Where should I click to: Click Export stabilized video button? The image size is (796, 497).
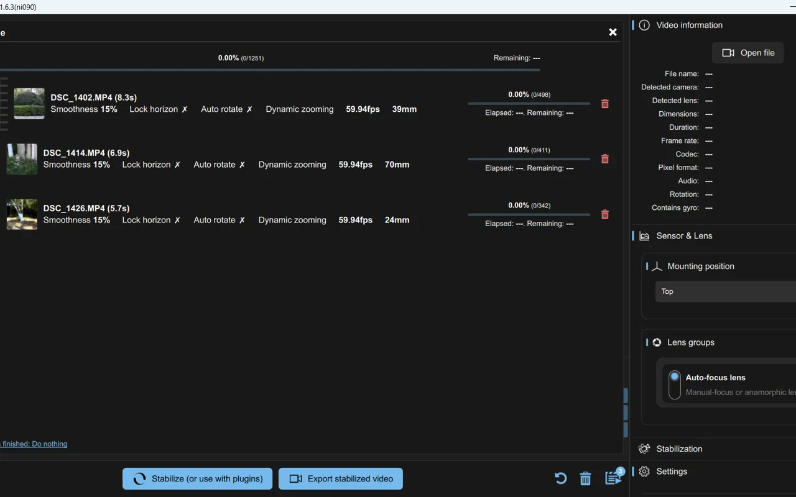[x=341, y=478]
